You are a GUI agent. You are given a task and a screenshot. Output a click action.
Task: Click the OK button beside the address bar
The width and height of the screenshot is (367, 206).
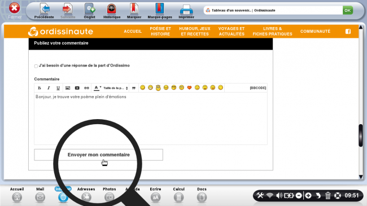coord(348,10)
